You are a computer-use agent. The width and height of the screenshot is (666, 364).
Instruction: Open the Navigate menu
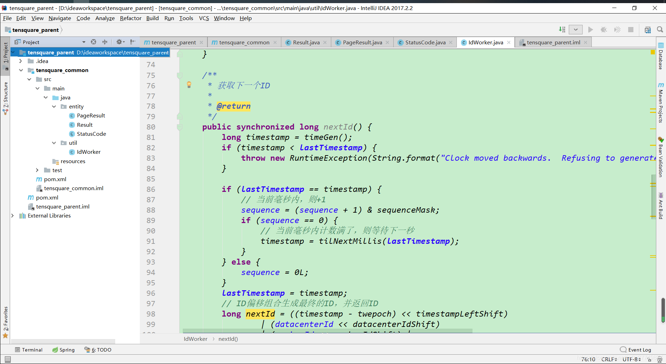(x=60, y=18)
